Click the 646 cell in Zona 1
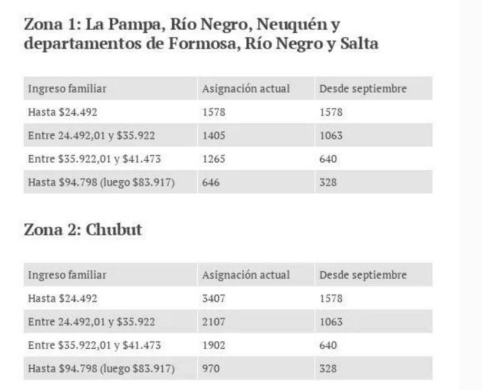Screen dimensions: 482x390 [x=211, y=182]
